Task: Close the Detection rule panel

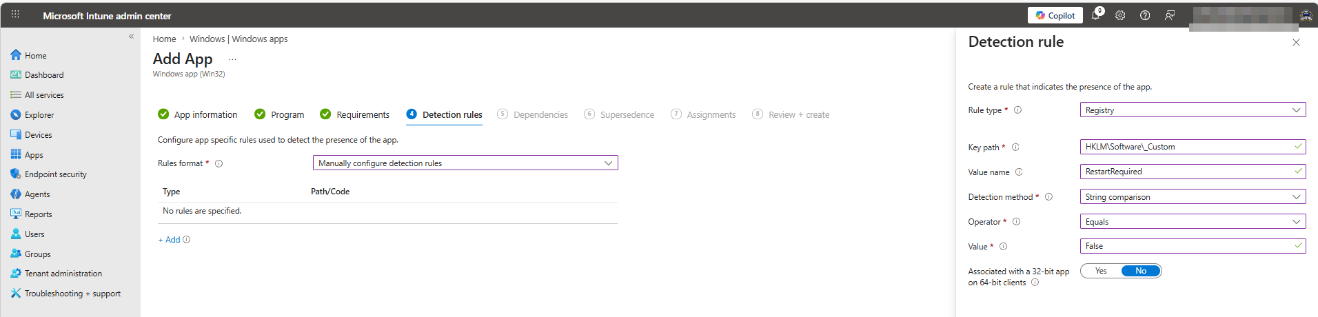Action: coord(1296,42)
